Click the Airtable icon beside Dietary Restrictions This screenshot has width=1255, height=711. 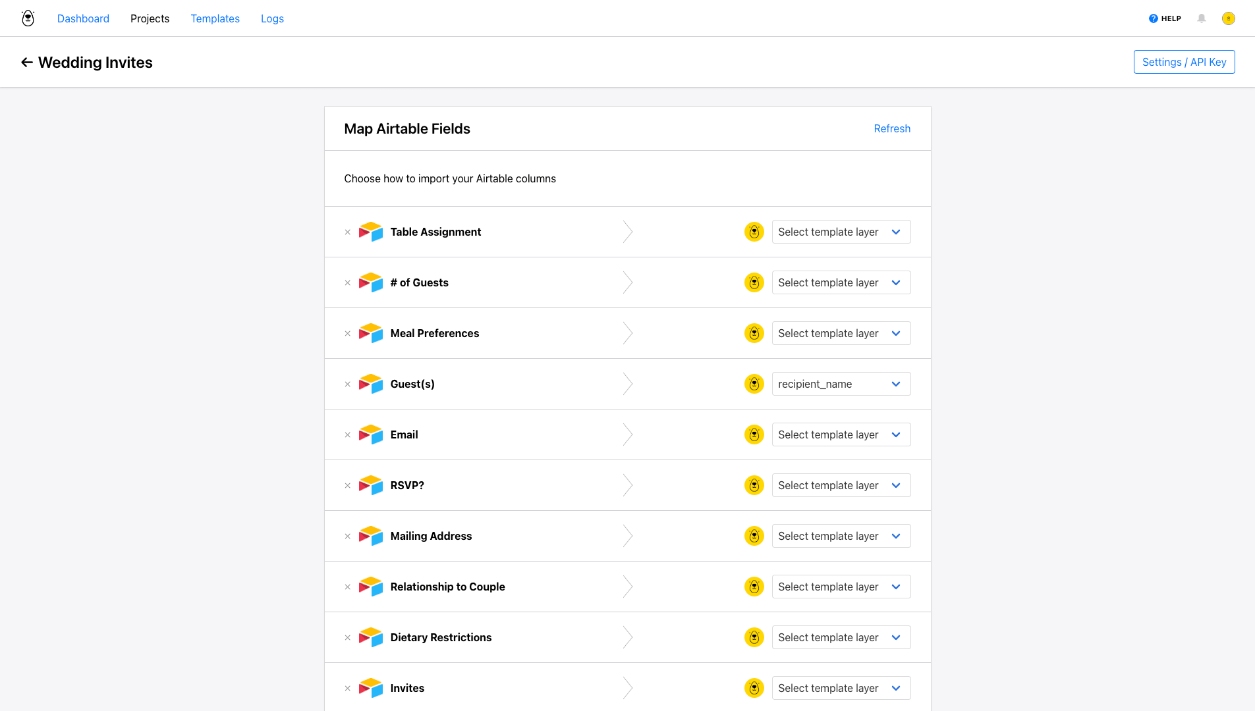(x=371, y=637)
